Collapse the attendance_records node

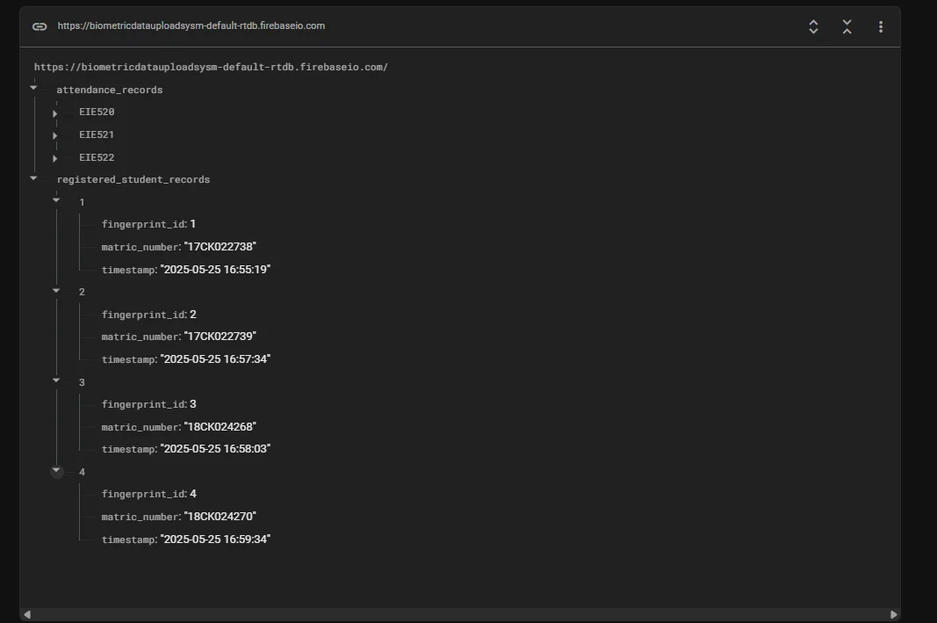(34, 88)
